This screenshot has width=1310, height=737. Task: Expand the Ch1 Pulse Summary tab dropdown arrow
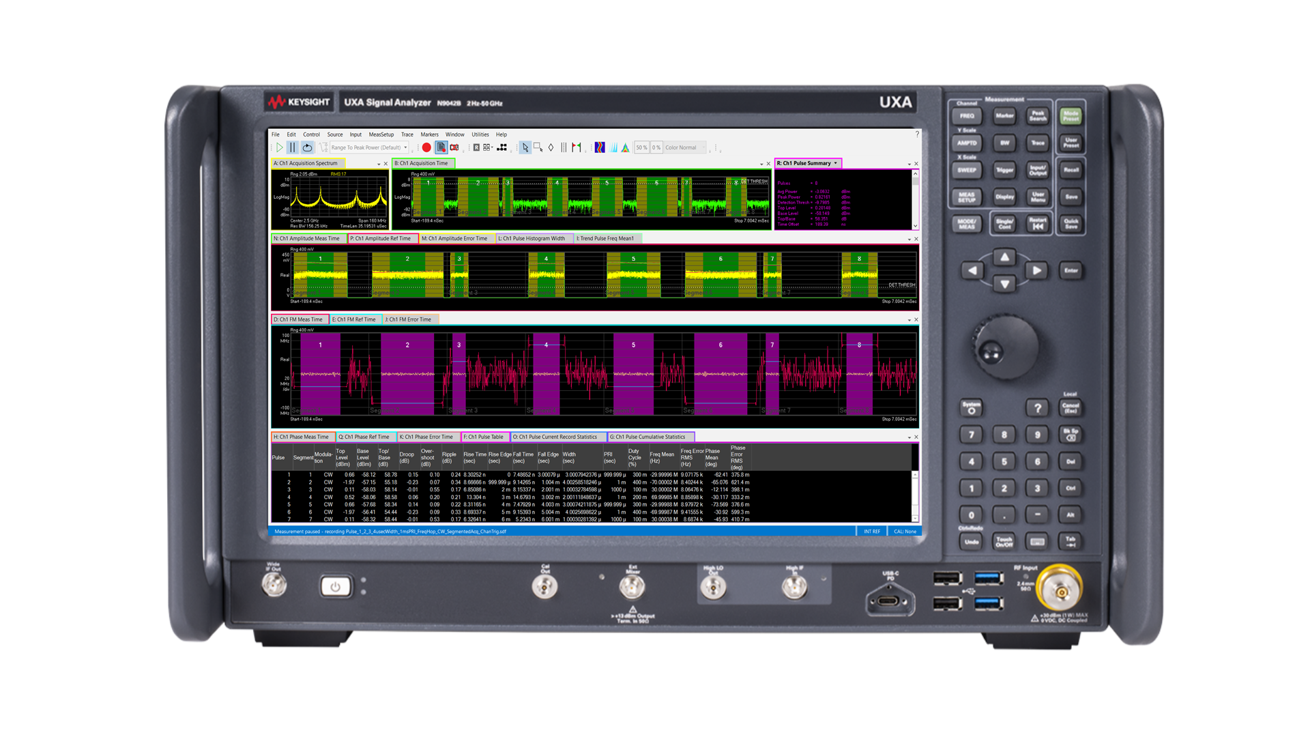(x=836, y=163)
